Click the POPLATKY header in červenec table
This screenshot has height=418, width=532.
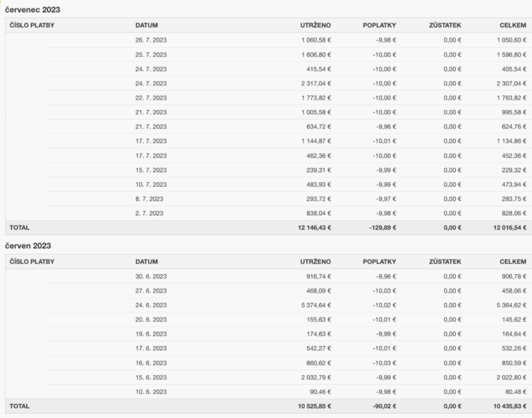[x=380, y=25]
